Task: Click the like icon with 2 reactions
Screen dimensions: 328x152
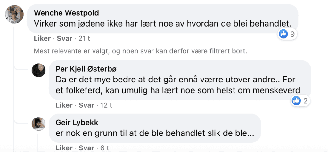Action: [296, 101]
